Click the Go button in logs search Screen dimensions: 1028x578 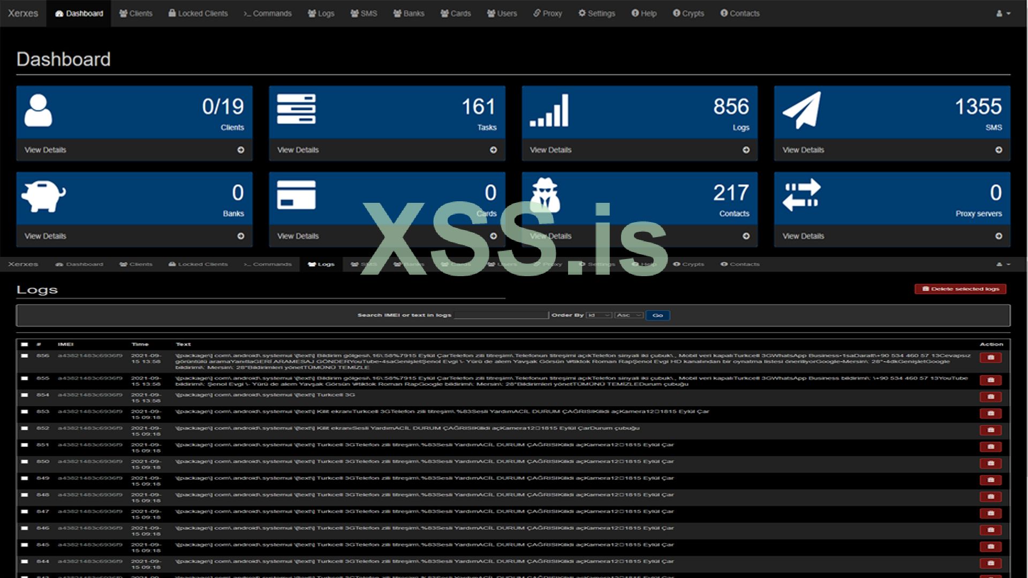pyautogui.click(x=657, y=315)
